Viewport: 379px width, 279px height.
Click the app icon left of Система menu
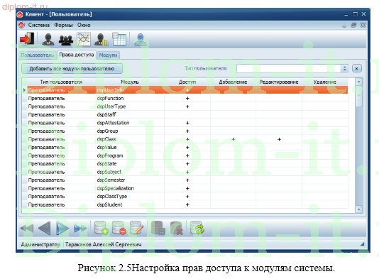tap(22, 25)
